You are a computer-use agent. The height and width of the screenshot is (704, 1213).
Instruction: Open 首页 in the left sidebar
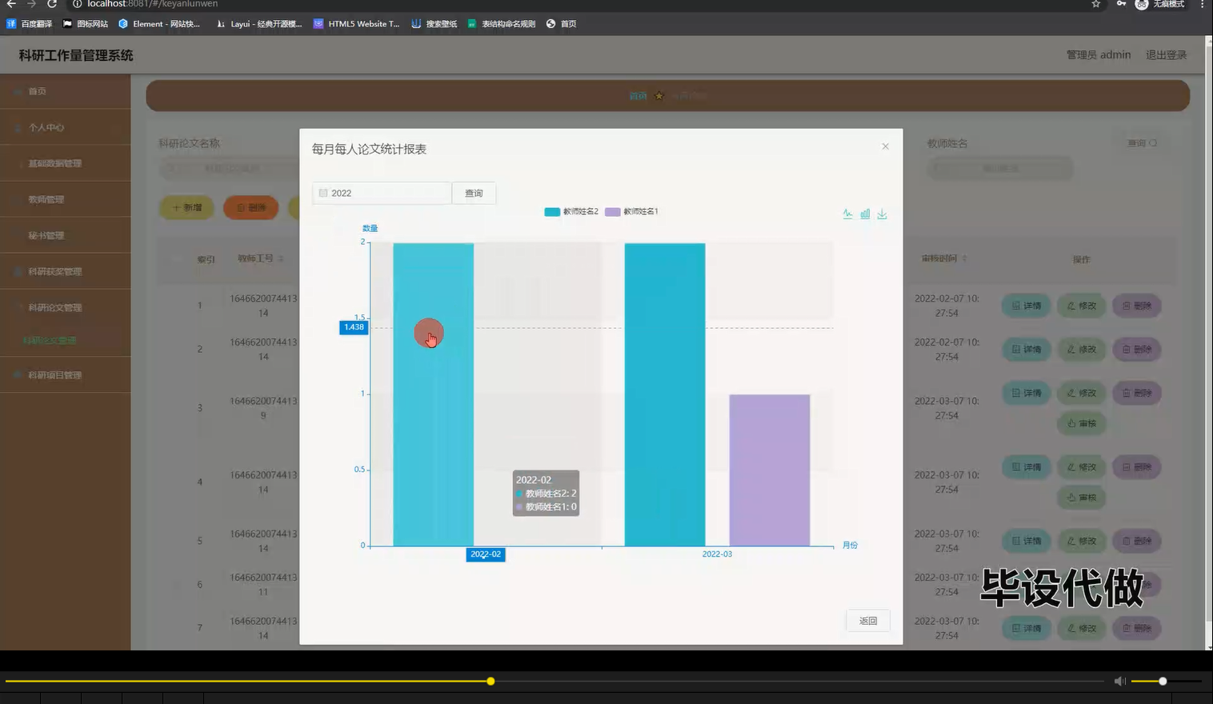coord(65,91)
